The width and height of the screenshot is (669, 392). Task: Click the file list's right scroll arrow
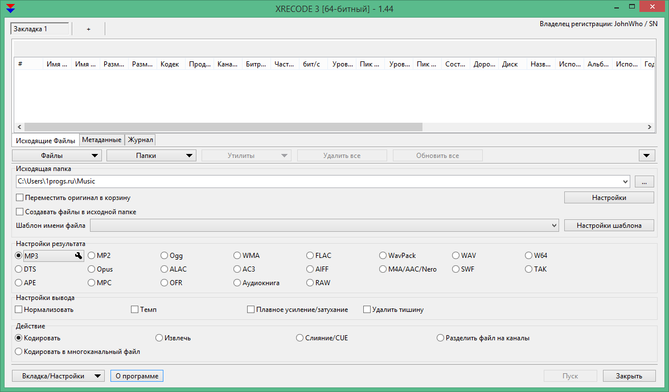[x=649, y=127]
